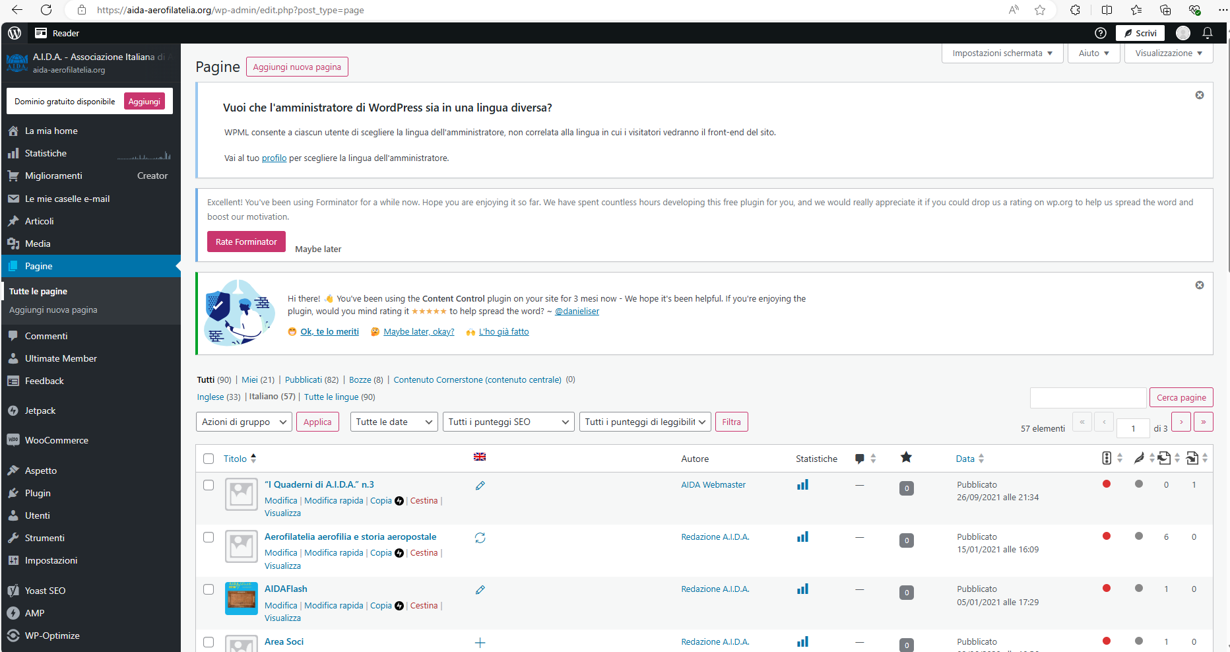Click Aggiungi free domain button
The height and width of the screenshot is (652, 1230).
(x=145, y=101)
